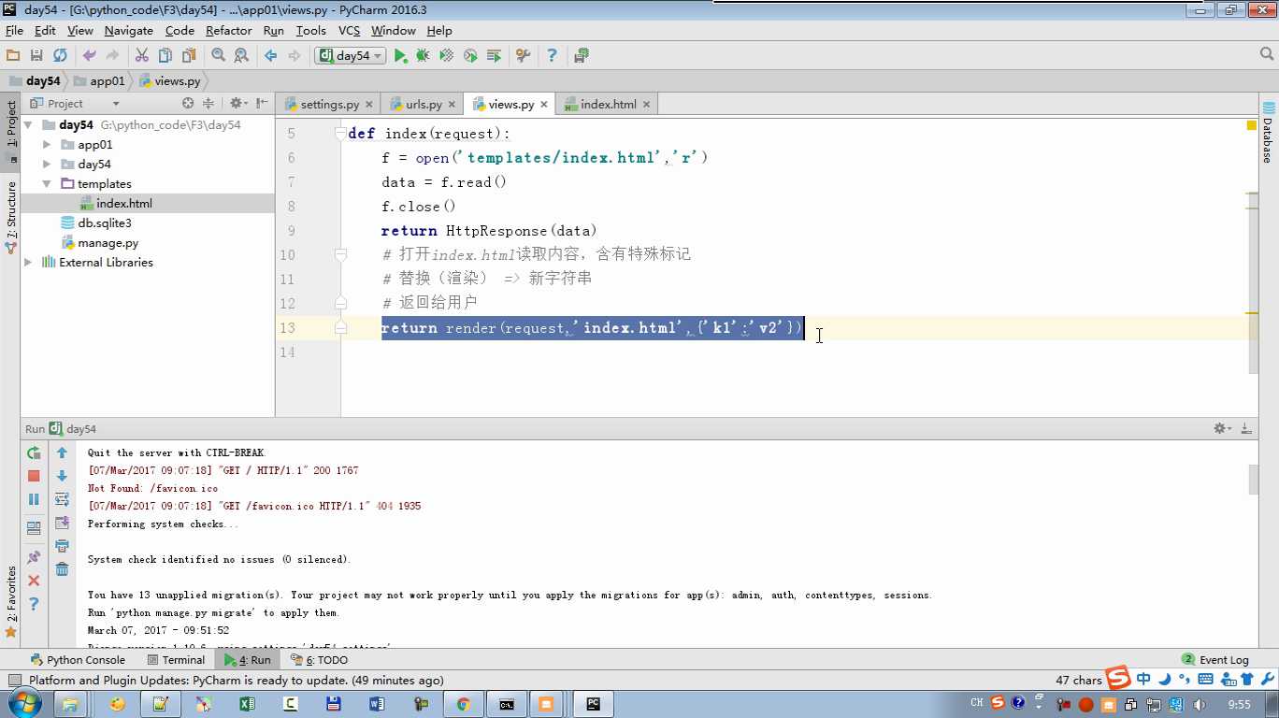This screenshot has height=718, width=1279.
Task: Click the rightmost green toolbar tasks icon
Action: pos(581,56)
